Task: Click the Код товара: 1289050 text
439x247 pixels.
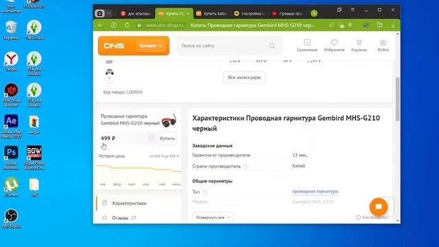Action: click(x=123, y=92)
